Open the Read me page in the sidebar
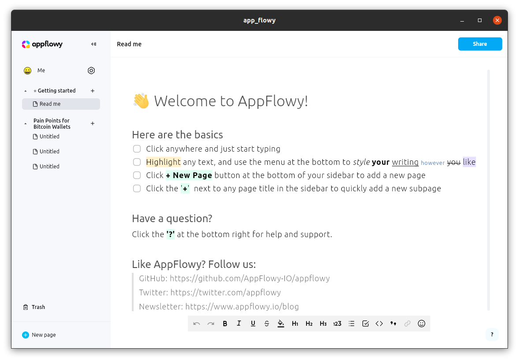 [x=61, y=104]
